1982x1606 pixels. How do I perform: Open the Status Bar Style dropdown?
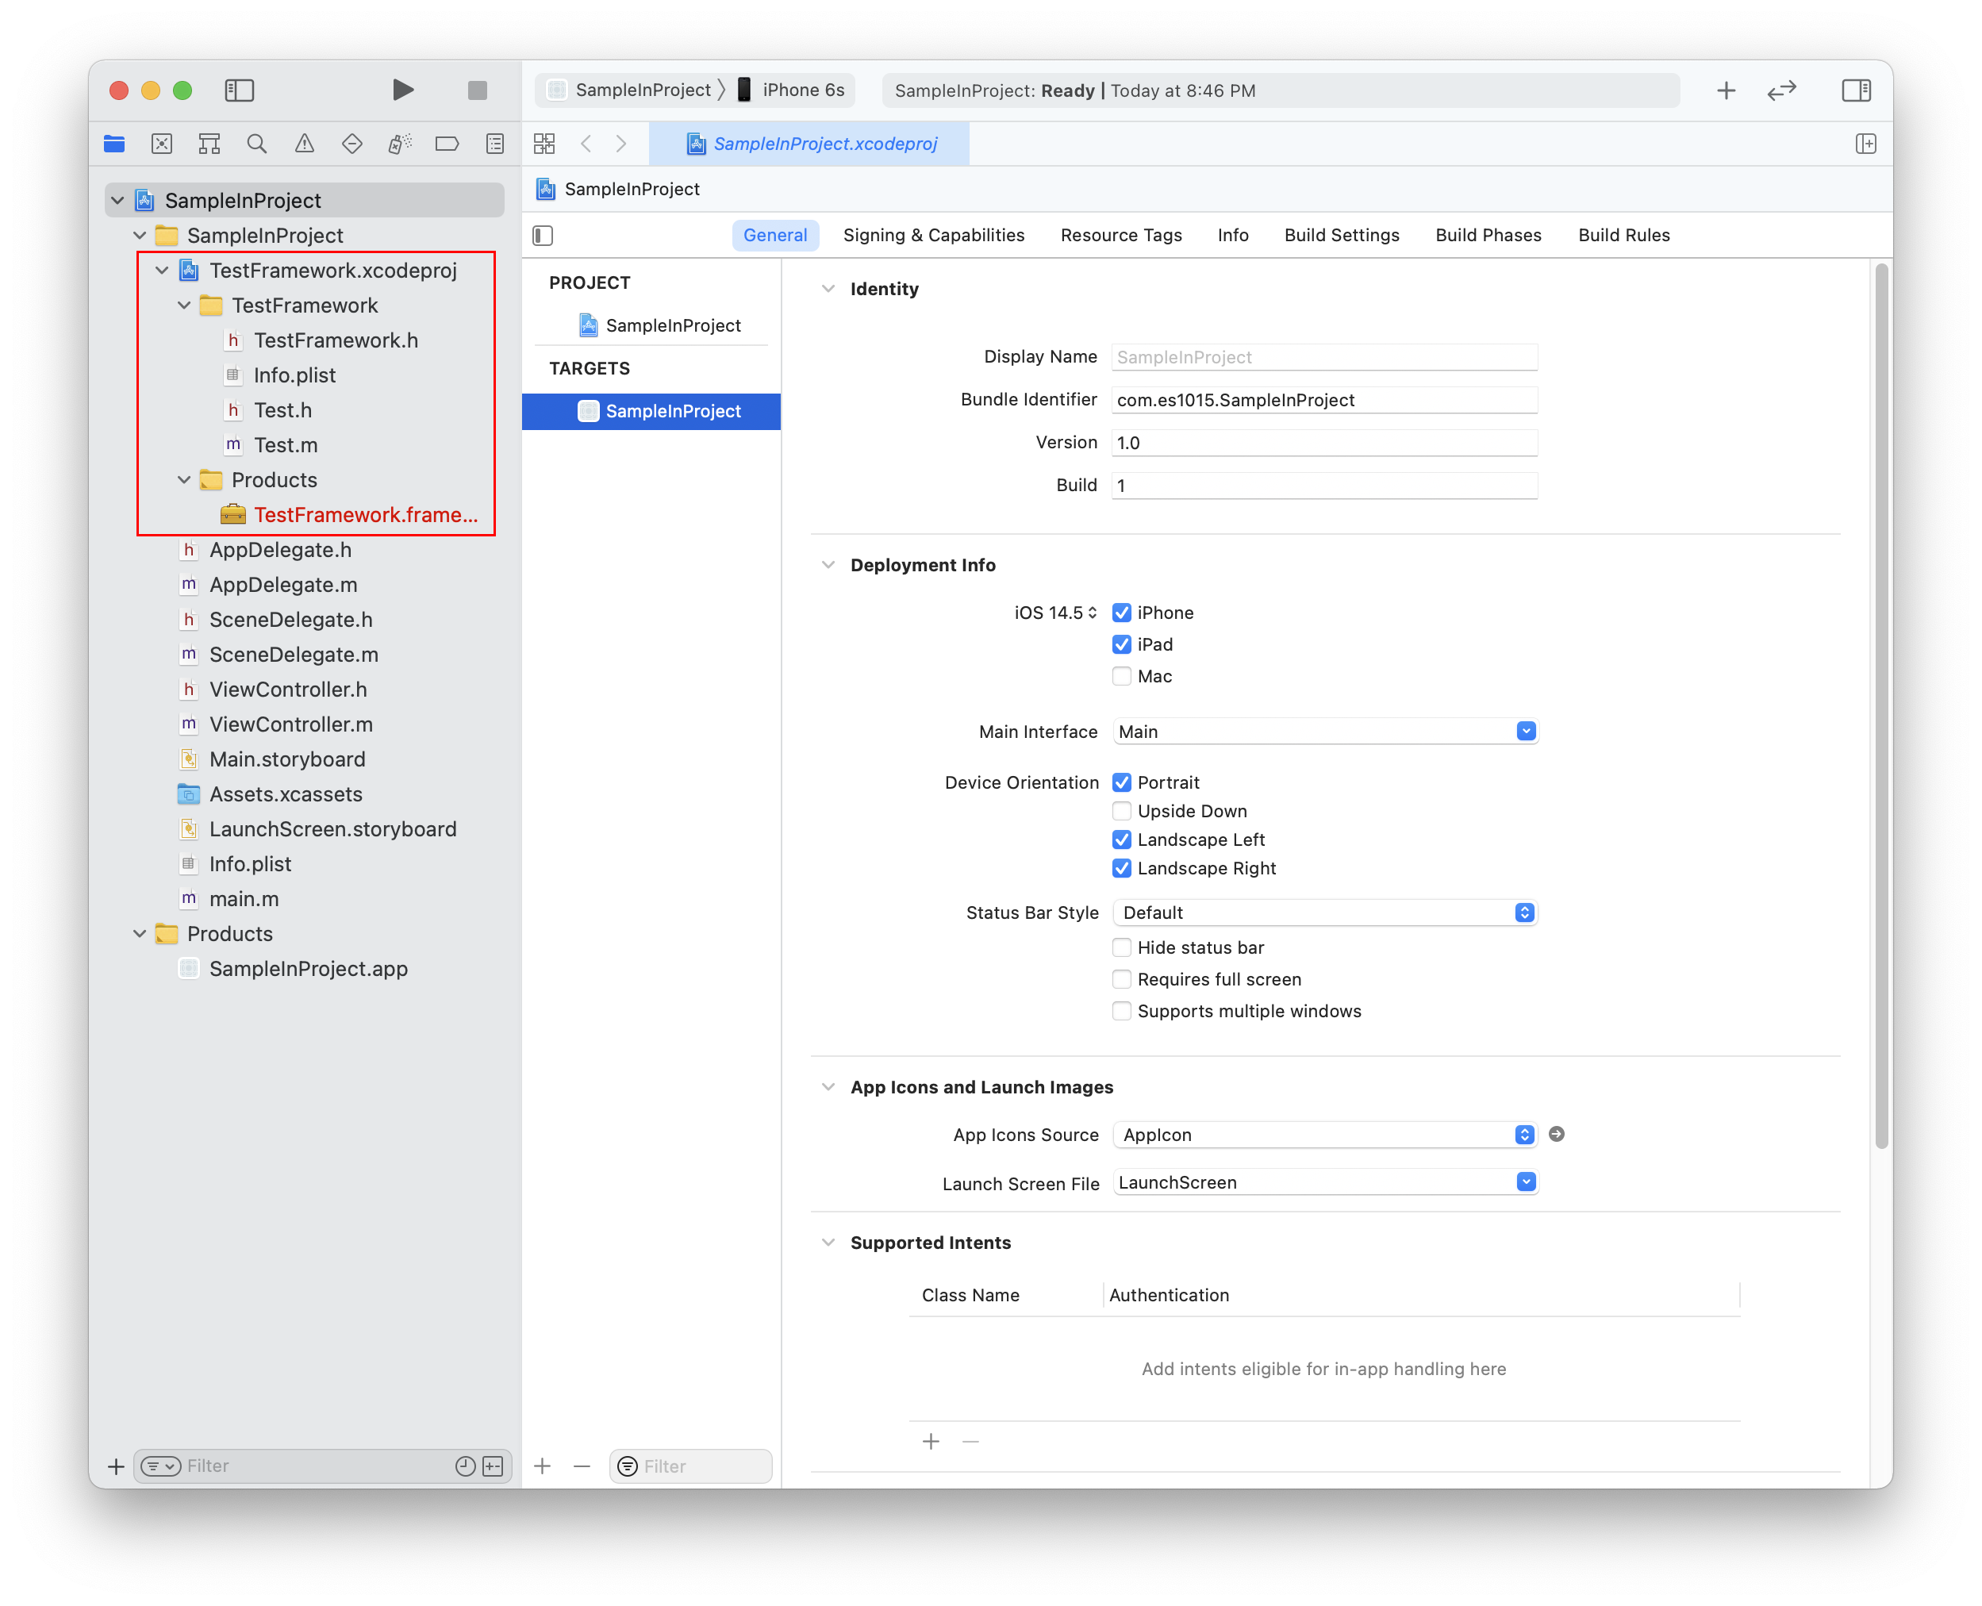click(x=1324, y=913)
